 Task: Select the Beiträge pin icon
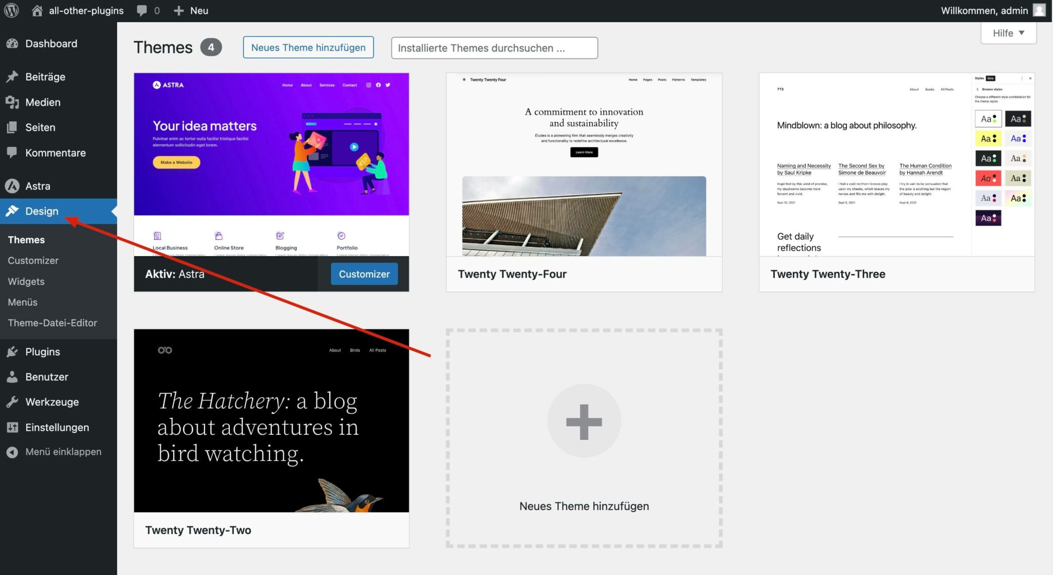point(12,76)
